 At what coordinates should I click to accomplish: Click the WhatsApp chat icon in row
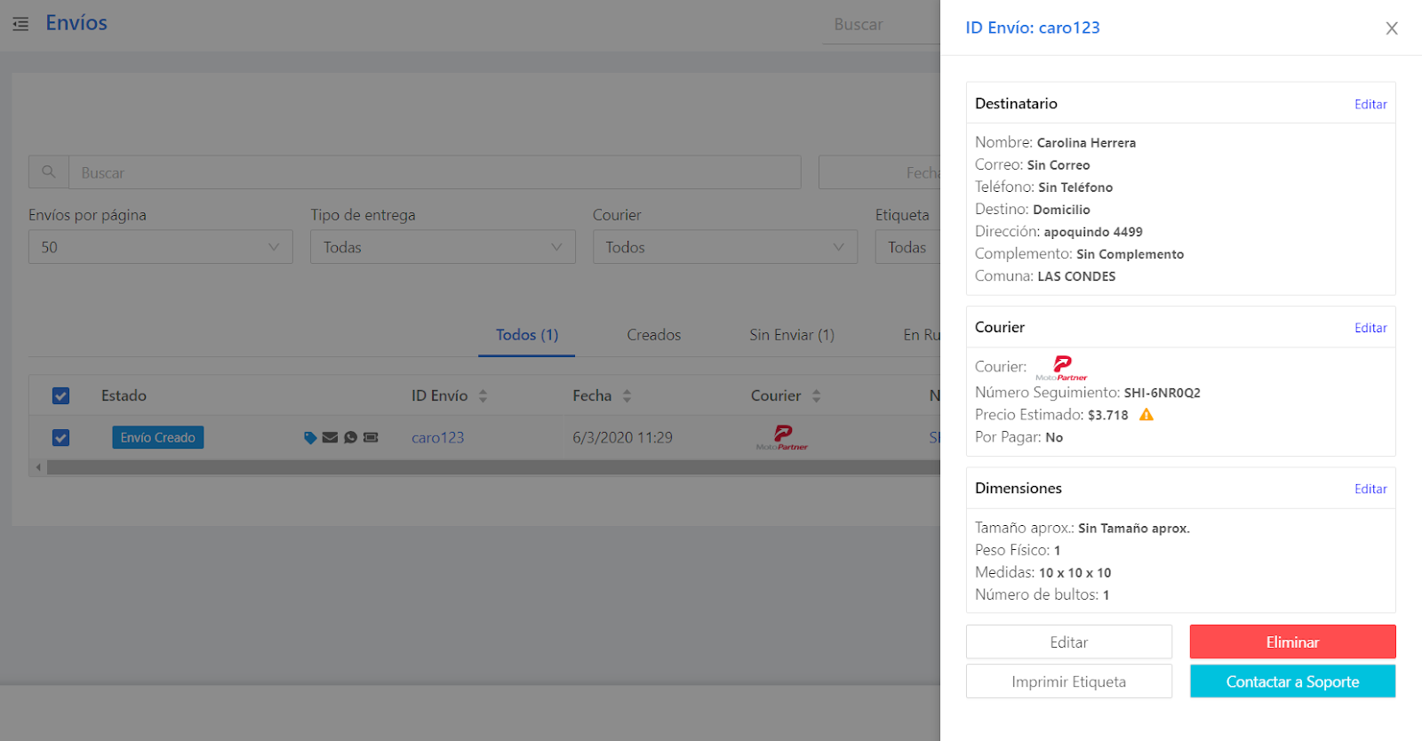tap(350, 438)
